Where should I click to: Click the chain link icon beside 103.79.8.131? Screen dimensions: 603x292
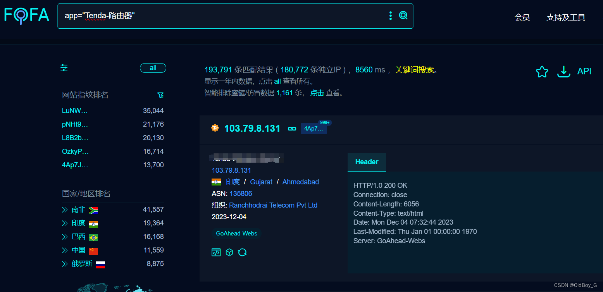[292, 129]
